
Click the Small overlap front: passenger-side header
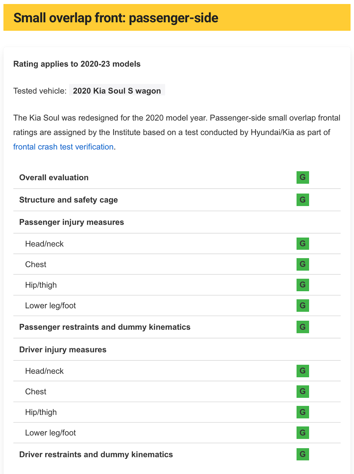pos(116,18)
